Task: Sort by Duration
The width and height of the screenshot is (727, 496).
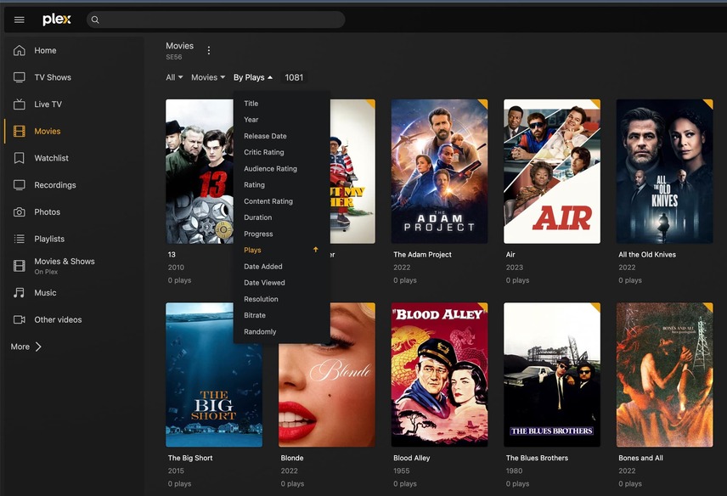Action: (258, 217)
